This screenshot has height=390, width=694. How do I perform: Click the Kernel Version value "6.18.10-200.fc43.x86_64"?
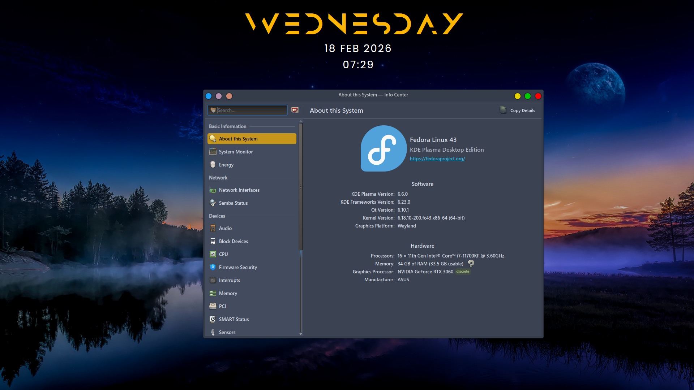pos(423,218)
